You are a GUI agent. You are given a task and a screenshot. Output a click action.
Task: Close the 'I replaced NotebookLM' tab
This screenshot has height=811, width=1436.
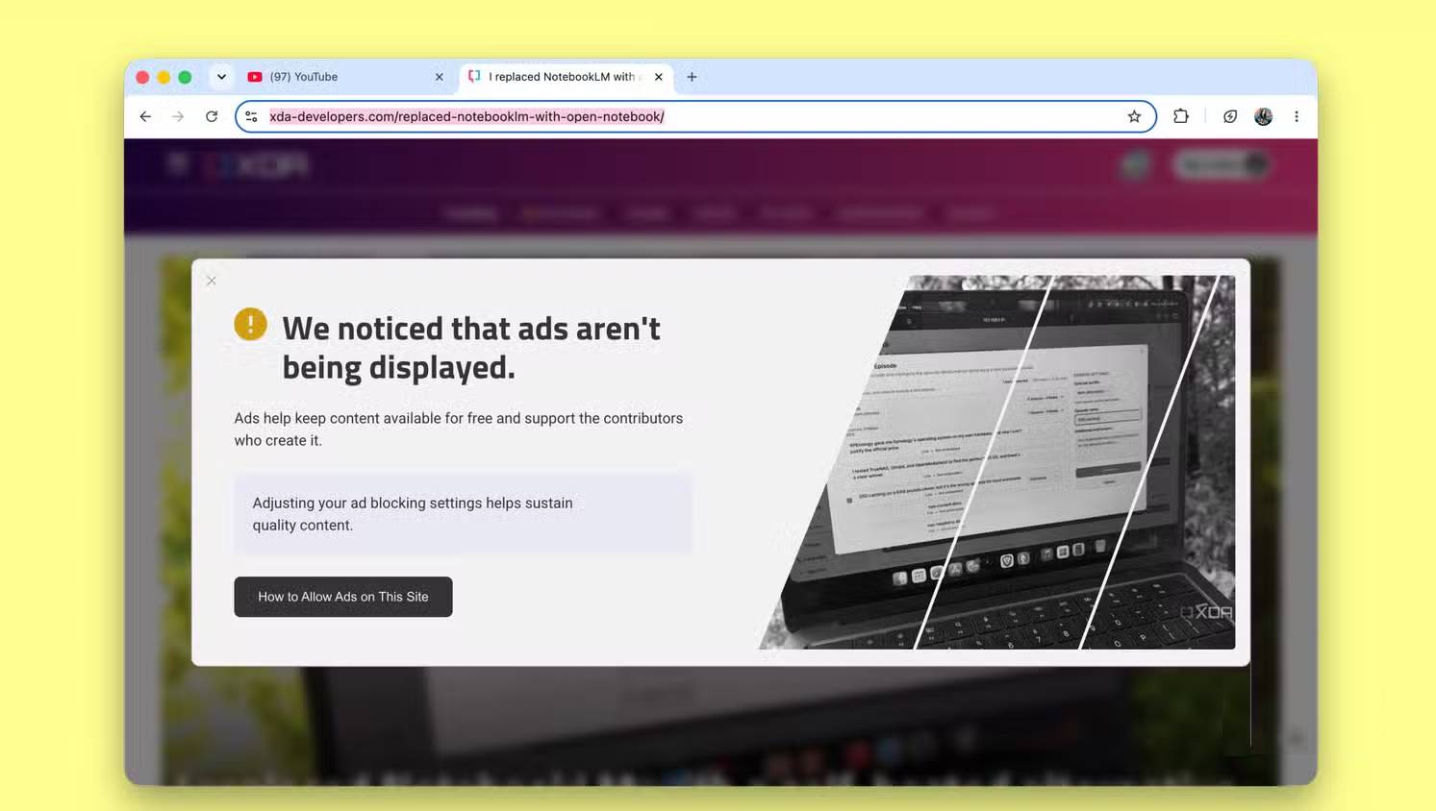pyautogui.click(x=659, y=77)
